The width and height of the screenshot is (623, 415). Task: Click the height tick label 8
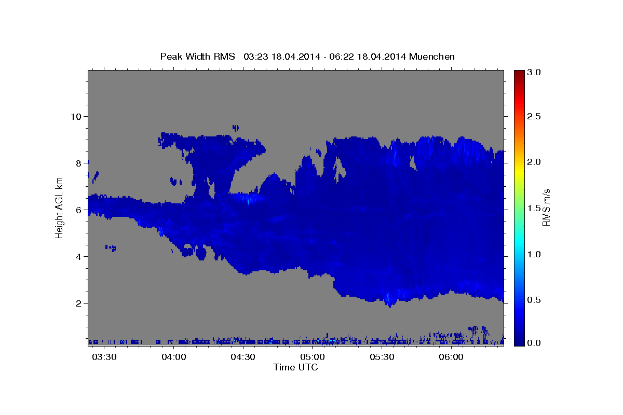tap(79, 163)
